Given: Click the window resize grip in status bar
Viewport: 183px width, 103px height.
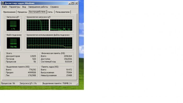Looking at the screenshot, I should click(77, 84).
